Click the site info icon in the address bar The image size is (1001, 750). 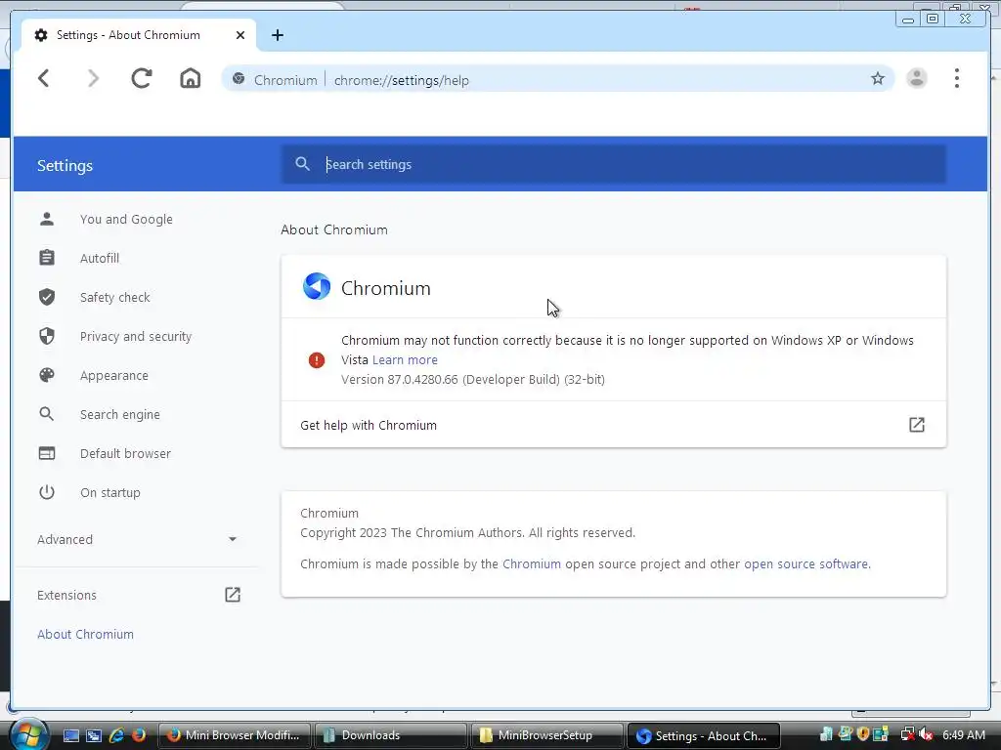(x=239, y=79)
